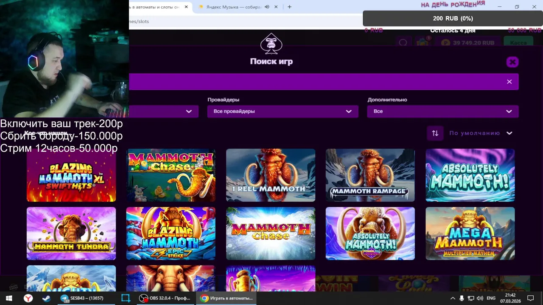Open the taskbar clock and calendar
Viewport: 543px width, 305px height.
510,298
